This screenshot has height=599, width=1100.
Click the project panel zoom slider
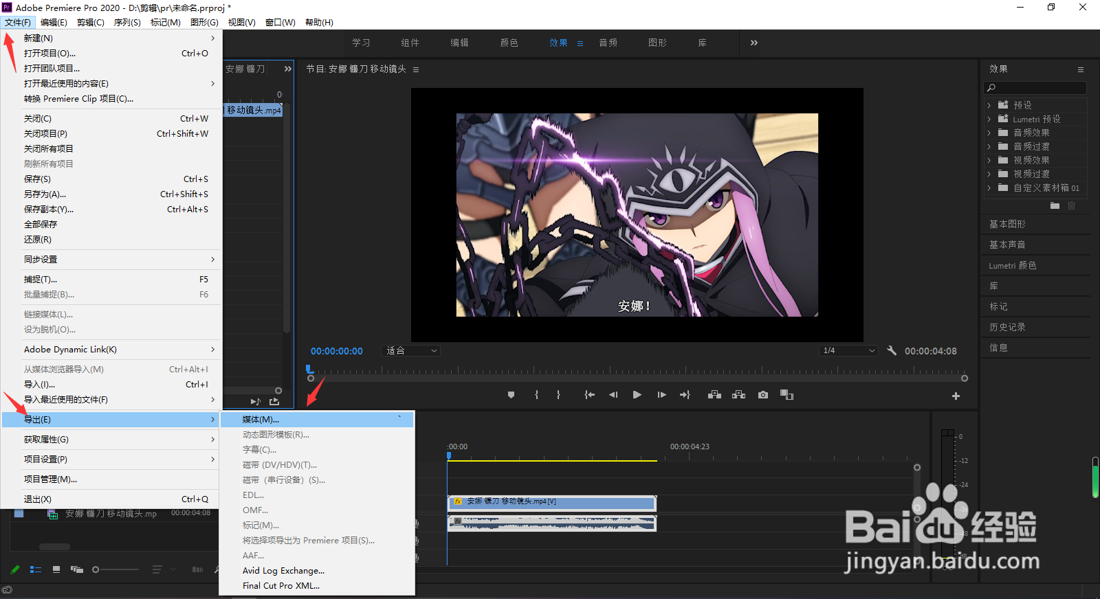115,569
